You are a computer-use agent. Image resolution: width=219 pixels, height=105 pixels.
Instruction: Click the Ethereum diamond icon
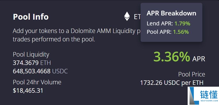click(x=127, y=16)
